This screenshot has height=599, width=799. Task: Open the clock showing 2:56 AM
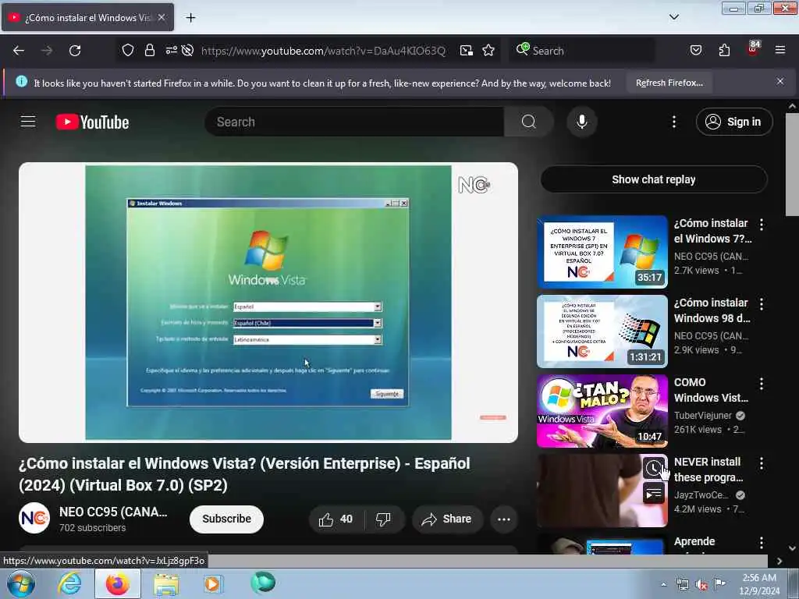[759, 584]
